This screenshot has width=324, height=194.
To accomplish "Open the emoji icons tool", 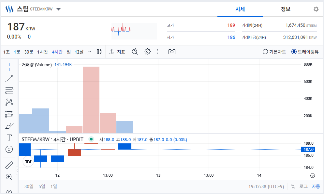I will (x=9, y=149).
